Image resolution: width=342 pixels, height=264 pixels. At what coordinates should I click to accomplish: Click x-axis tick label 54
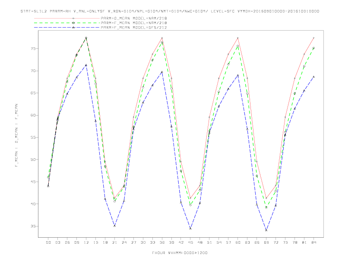coord(219,242)
